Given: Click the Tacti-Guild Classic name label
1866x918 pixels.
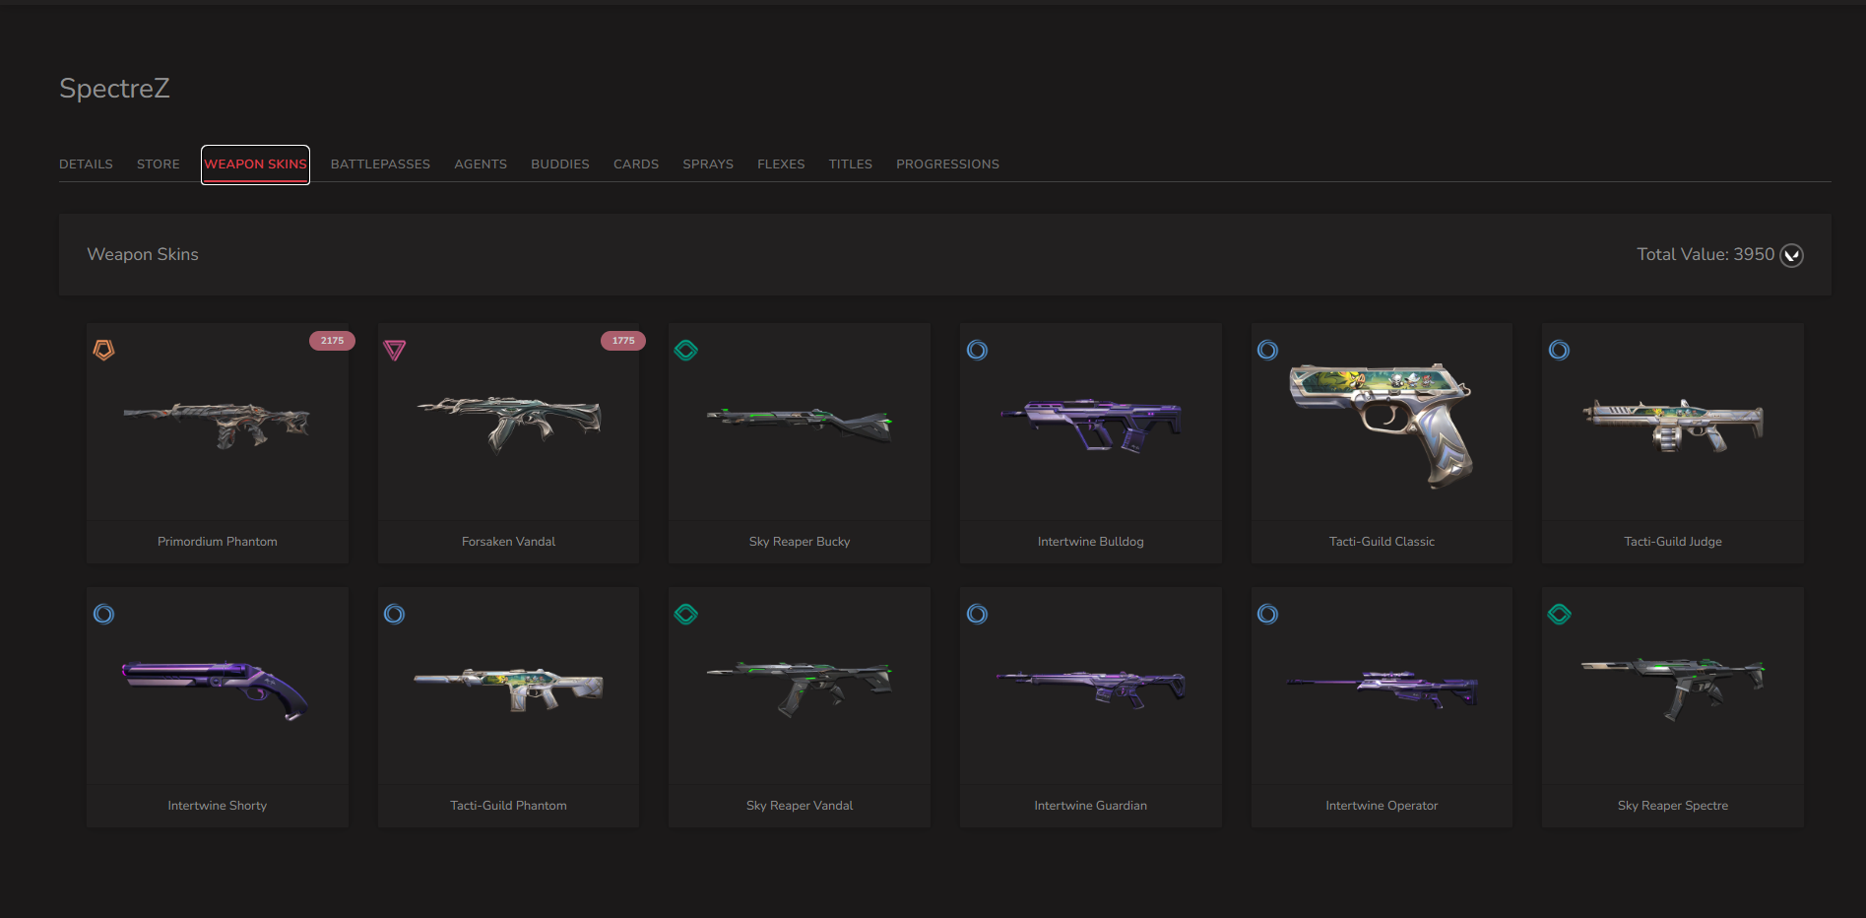Looking at the screenshot, I should [1382, 542].
